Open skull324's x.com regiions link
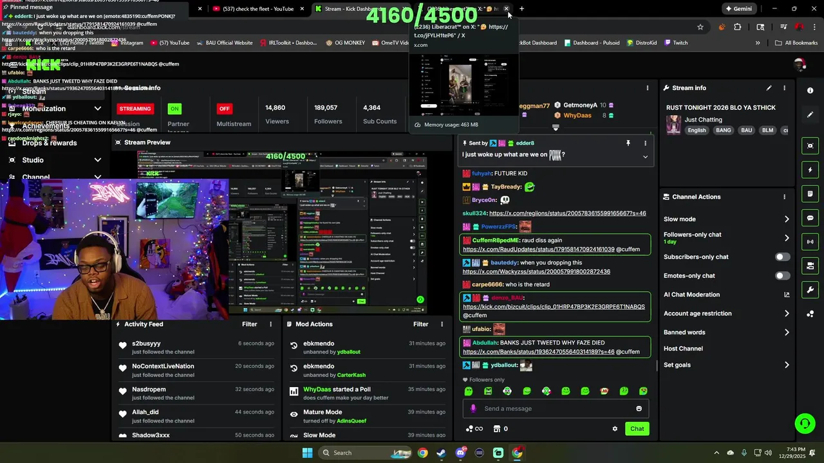The width and height of the screenshot is (824, 463). click(x=567, y=213)
